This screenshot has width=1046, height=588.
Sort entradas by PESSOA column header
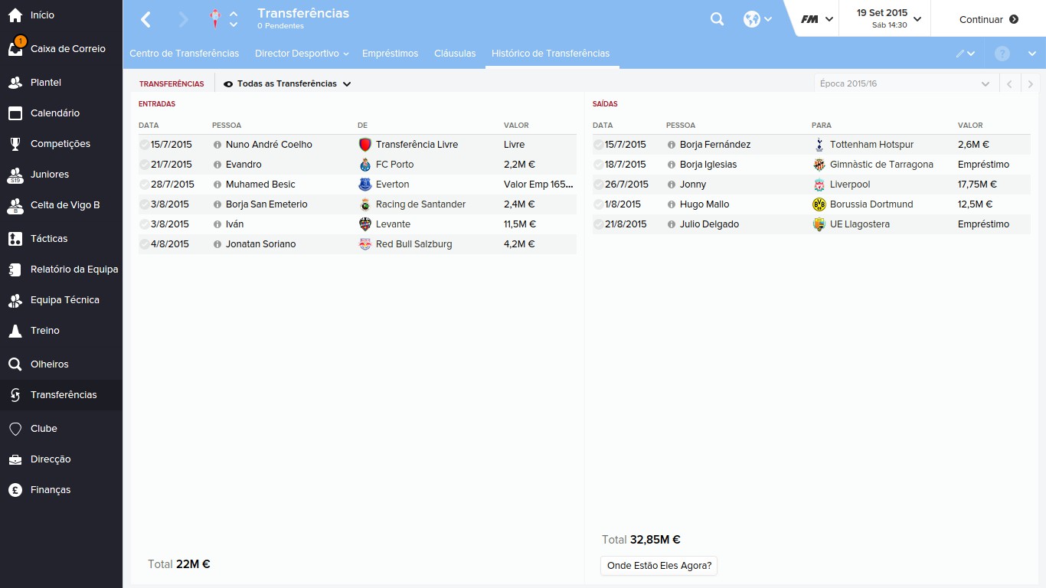pos(227,126)
